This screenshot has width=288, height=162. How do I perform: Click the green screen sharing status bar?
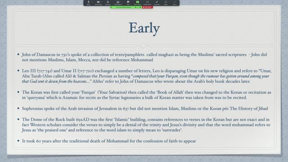126,7
